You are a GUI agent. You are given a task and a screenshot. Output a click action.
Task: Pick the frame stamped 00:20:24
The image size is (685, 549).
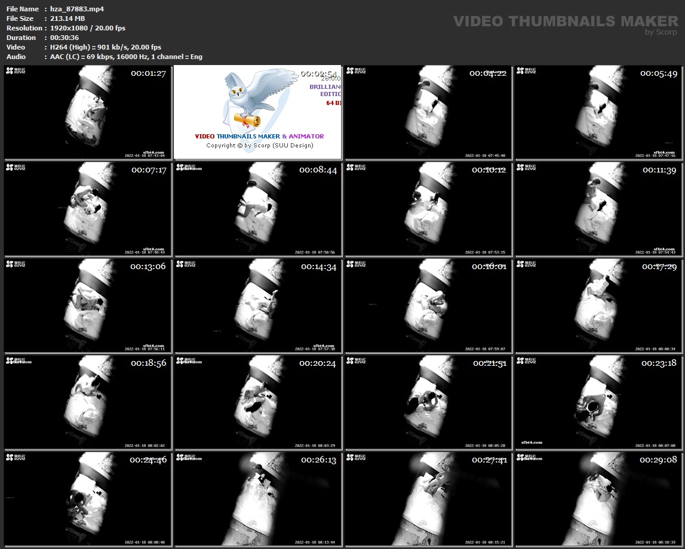click(258, 402)
